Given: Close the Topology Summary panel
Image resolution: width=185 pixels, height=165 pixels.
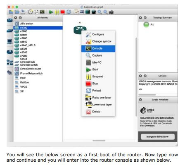Looking at the screenshot, I should pos(140,18).
